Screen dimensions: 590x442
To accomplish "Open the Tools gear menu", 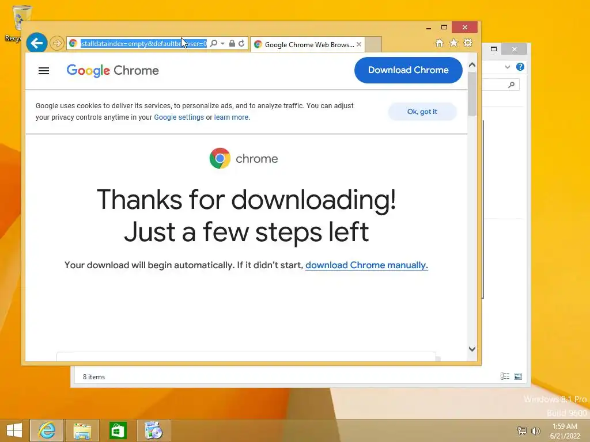I will click(468, 43).
